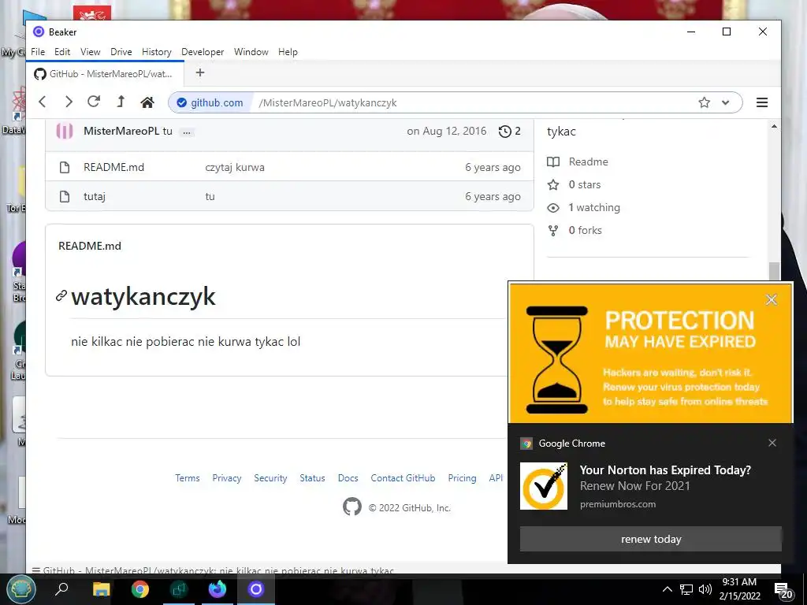Open the View menu
The image size is (807, 605).
[90, 52]
